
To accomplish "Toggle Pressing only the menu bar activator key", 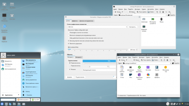I will point(69,41).
